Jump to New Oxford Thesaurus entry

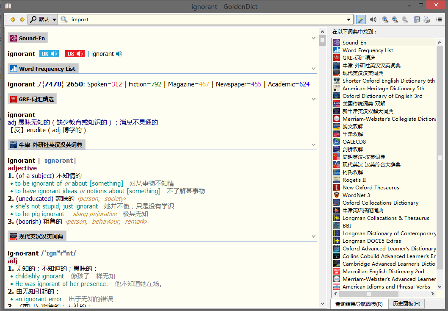(384, 188)
